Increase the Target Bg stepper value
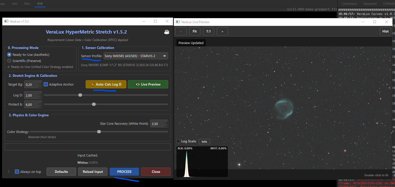 [x=40, y=82]
